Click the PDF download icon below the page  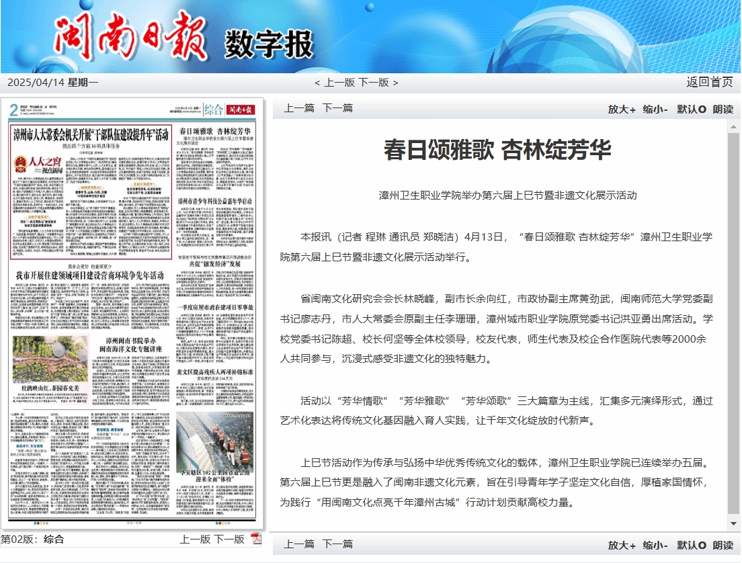[256, 539]
